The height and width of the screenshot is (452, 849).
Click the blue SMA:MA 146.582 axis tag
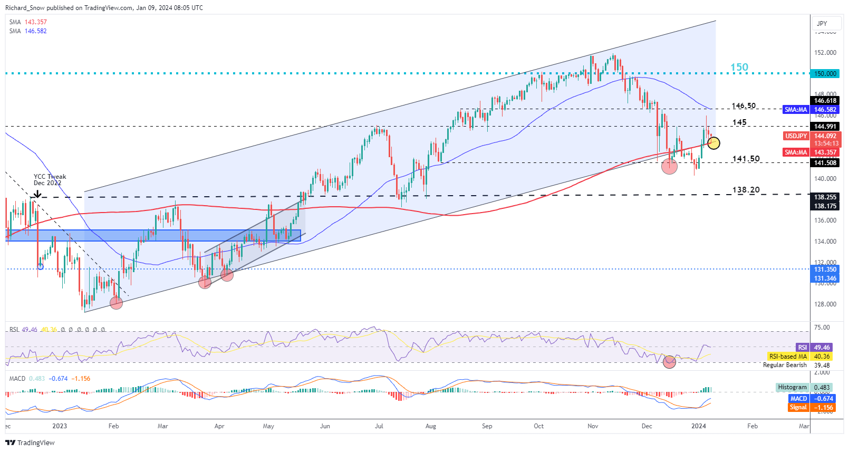tap(811, 110)
